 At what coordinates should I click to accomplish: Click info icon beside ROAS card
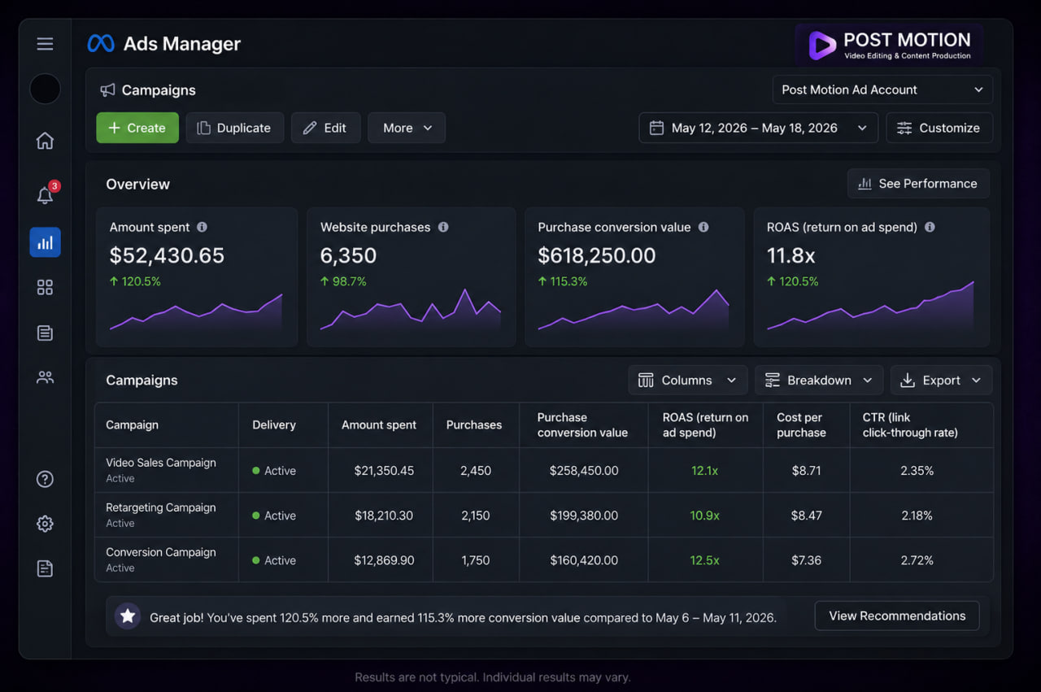click(930, 227)
